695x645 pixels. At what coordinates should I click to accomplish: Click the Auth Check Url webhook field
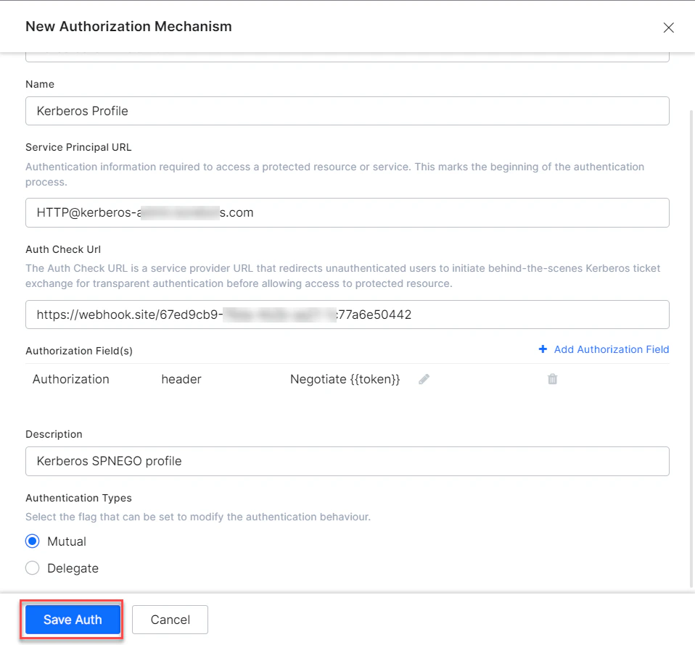pos(347,315)
